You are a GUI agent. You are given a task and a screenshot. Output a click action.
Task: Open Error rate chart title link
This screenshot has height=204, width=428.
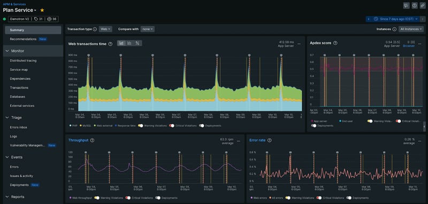click(257, 140)
